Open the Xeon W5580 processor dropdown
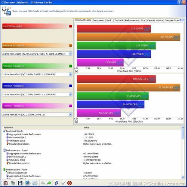 point(70,54)
